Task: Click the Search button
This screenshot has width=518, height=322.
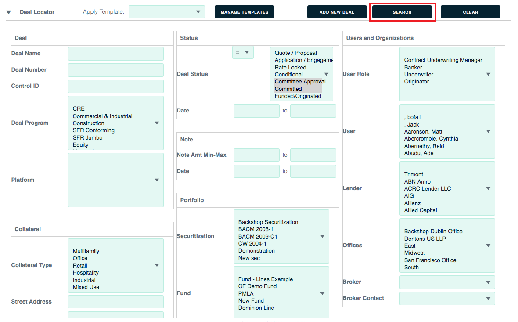Action: tap(402, 12)
